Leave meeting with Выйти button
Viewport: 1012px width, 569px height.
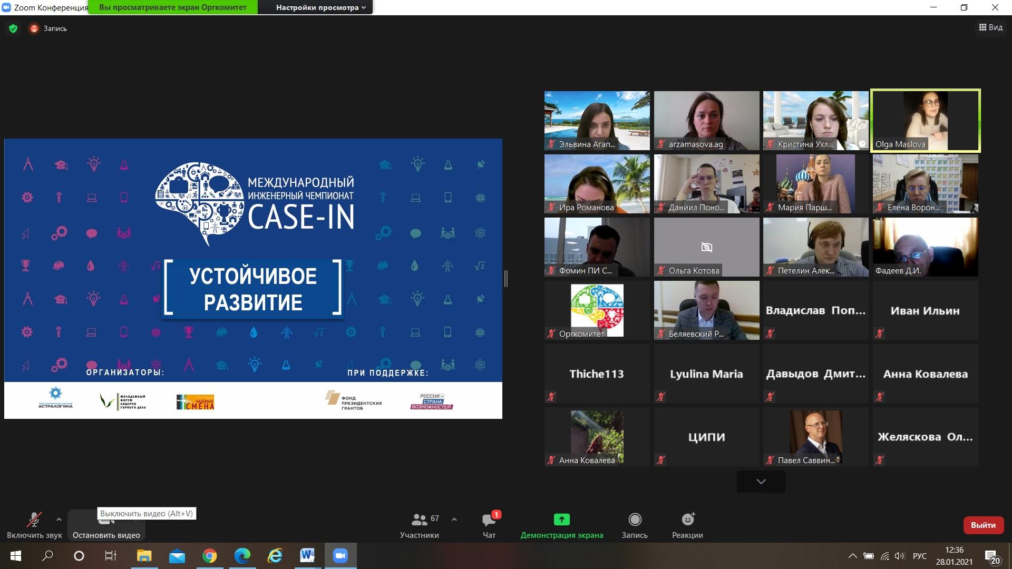(x=983, y=525)
